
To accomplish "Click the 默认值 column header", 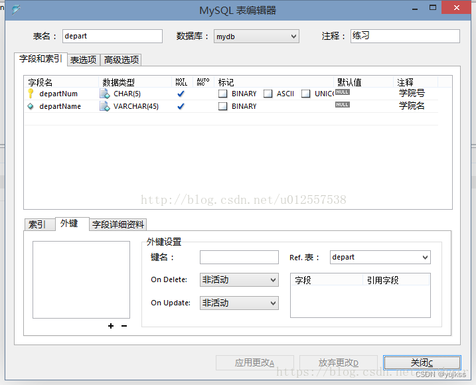I will pyautogui.click(x=364, y=82).
